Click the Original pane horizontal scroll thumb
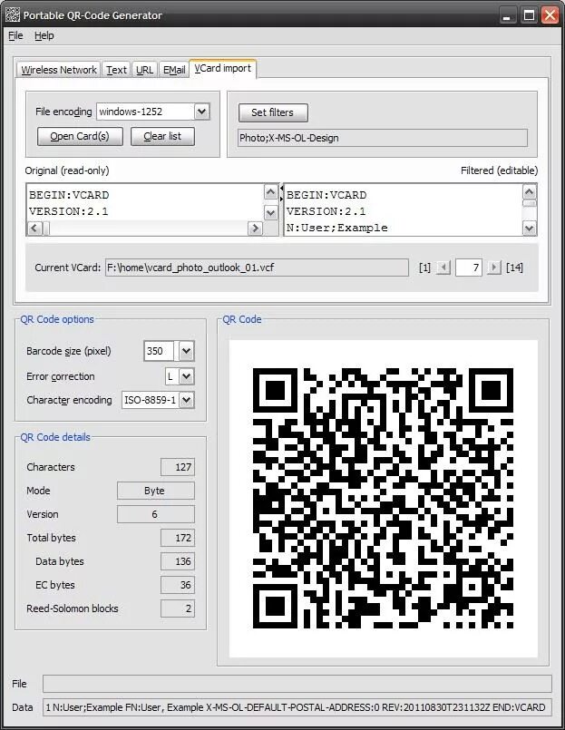 pyautogui.click(x=46, y=229)
